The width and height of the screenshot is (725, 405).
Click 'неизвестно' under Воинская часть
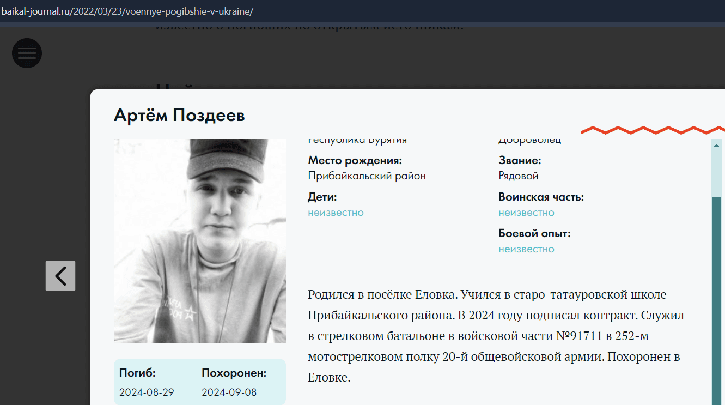point(526,213)
